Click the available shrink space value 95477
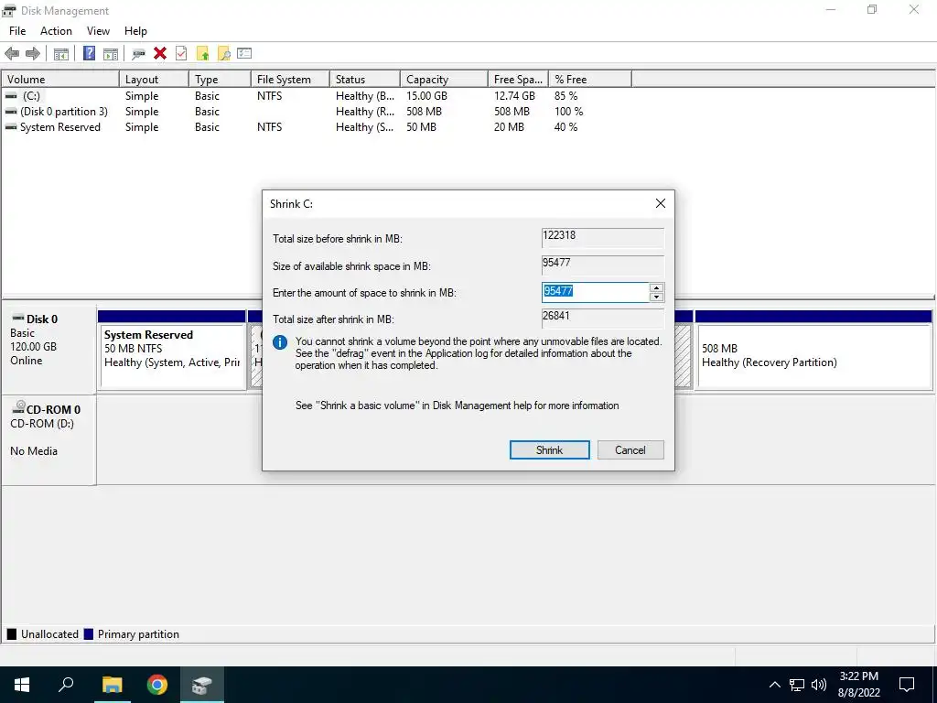 point(602,265)
